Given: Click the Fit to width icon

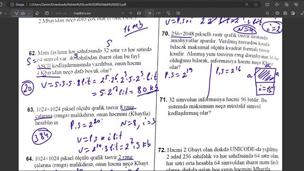Looking at the screenshot, I should click(139, 13).
